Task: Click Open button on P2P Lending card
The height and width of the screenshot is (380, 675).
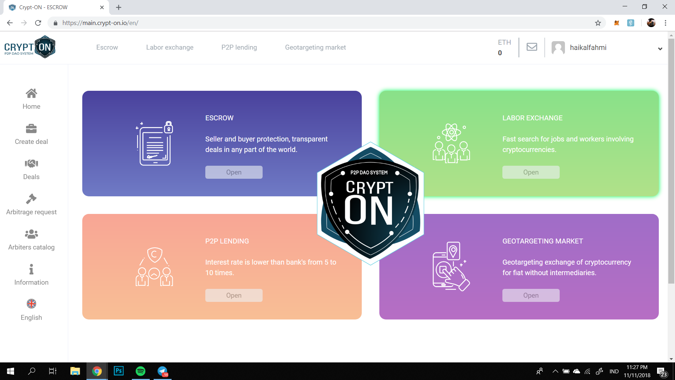Action: [234, 295]
